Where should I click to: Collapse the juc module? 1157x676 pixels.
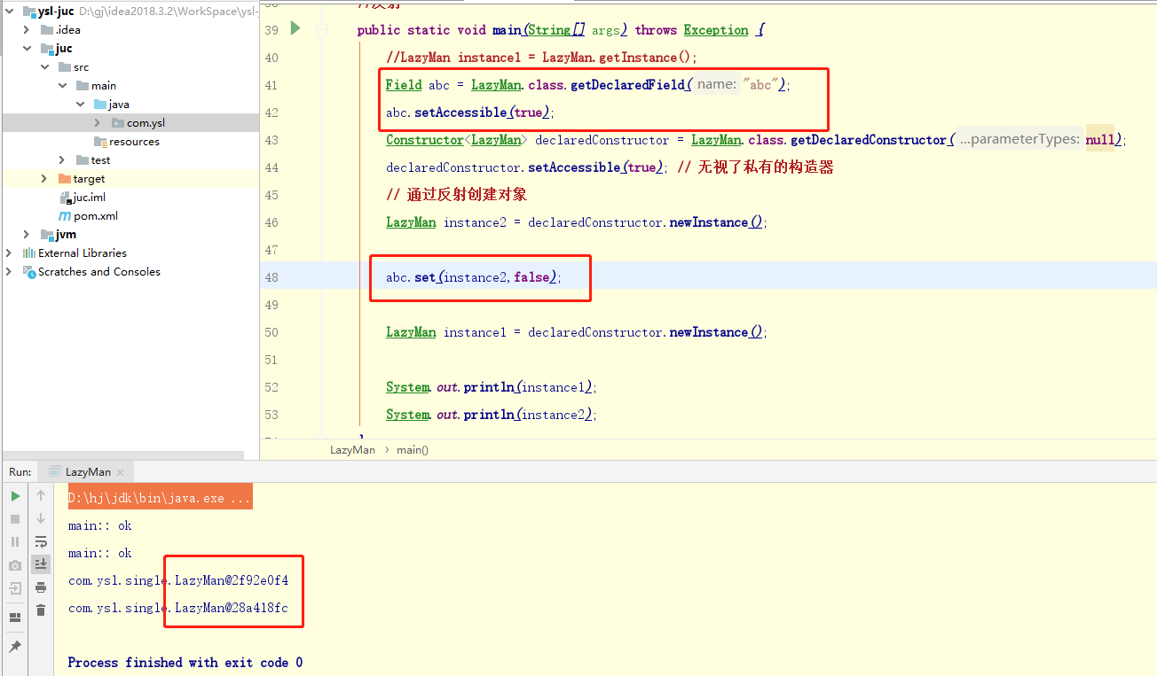[x=28, y=49]
